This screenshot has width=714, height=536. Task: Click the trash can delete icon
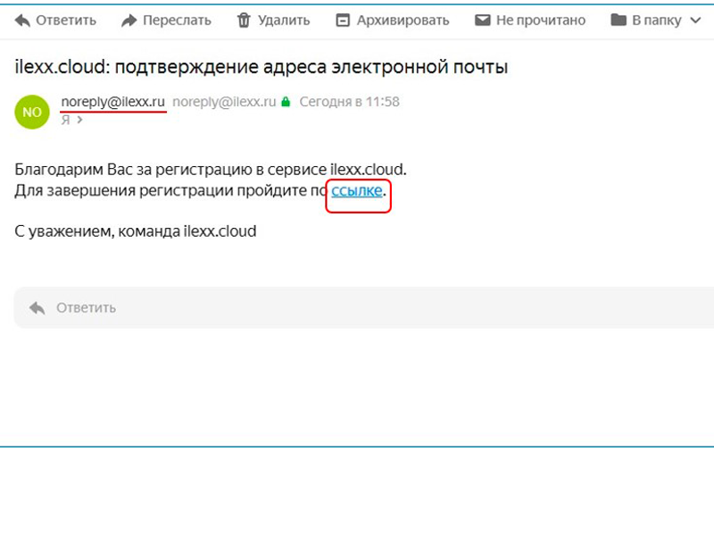click(244, 20)
